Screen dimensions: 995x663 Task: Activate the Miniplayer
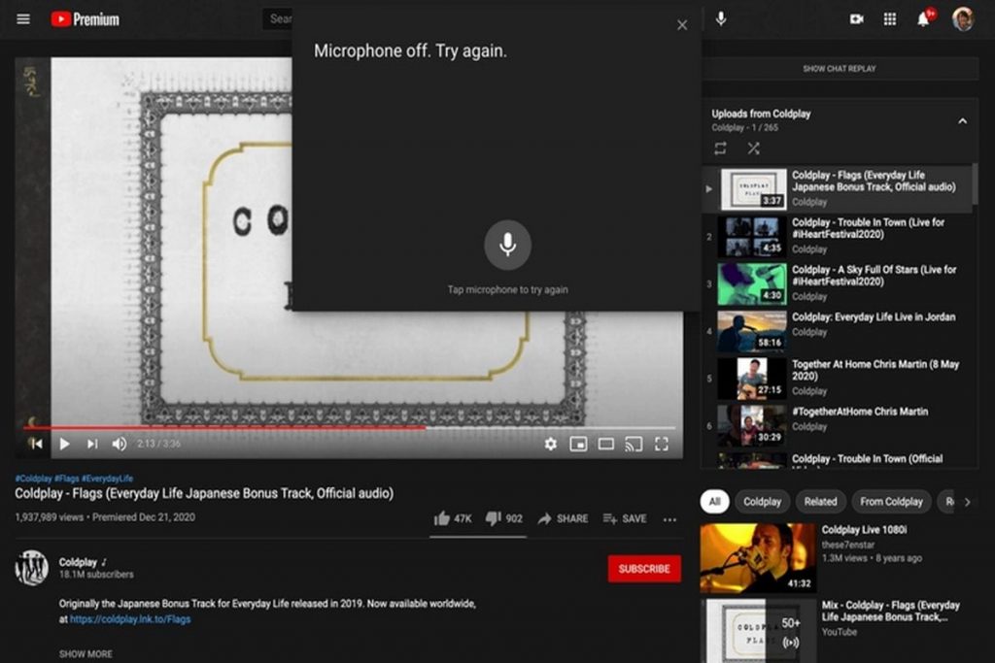(578, 445)
